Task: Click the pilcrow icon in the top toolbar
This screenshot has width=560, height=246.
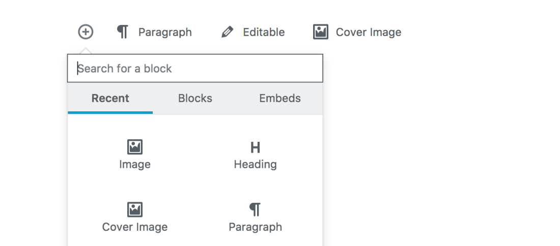Action: [123, 32]
